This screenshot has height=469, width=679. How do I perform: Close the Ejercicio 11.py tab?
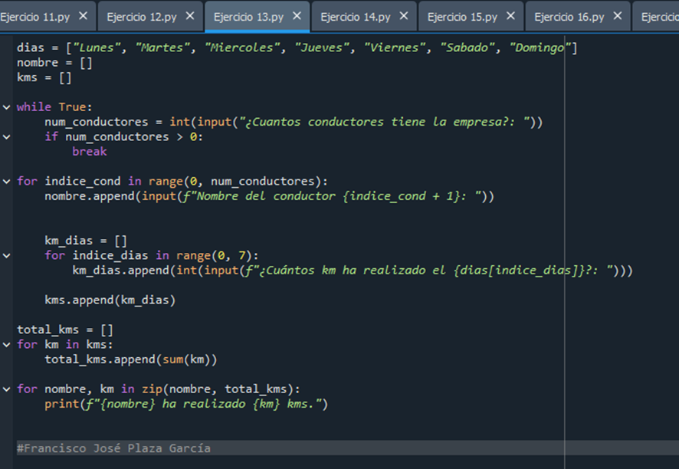[83, 16]
